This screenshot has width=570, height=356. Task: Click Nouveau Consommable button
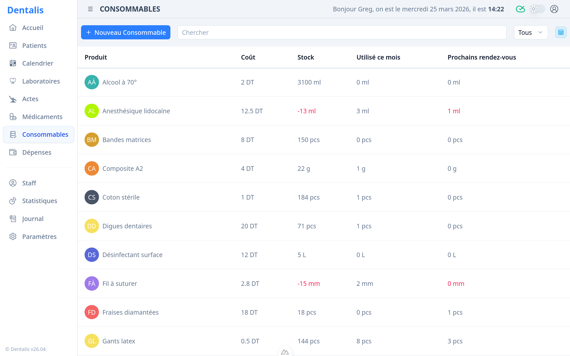coord(126,32)
